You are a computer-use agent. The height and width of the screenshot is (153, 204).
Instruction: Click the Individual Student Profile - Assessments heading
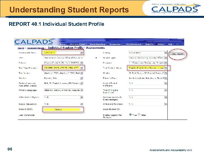(x=76, y=48)
